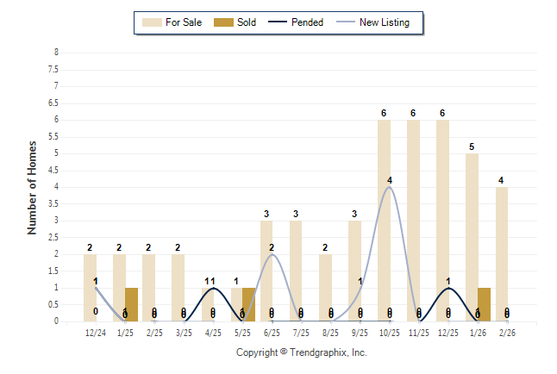The width and height of the screenshot is (557, 374).
Task: Click the Pended peak at 4/25
Action: (x=213, y=288)
